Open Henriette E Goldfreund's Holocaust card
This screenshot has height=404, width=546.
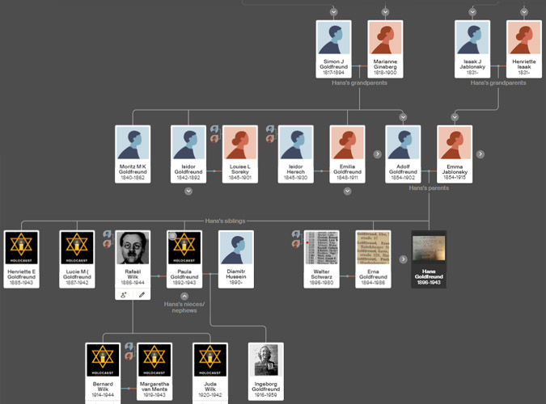21,259
